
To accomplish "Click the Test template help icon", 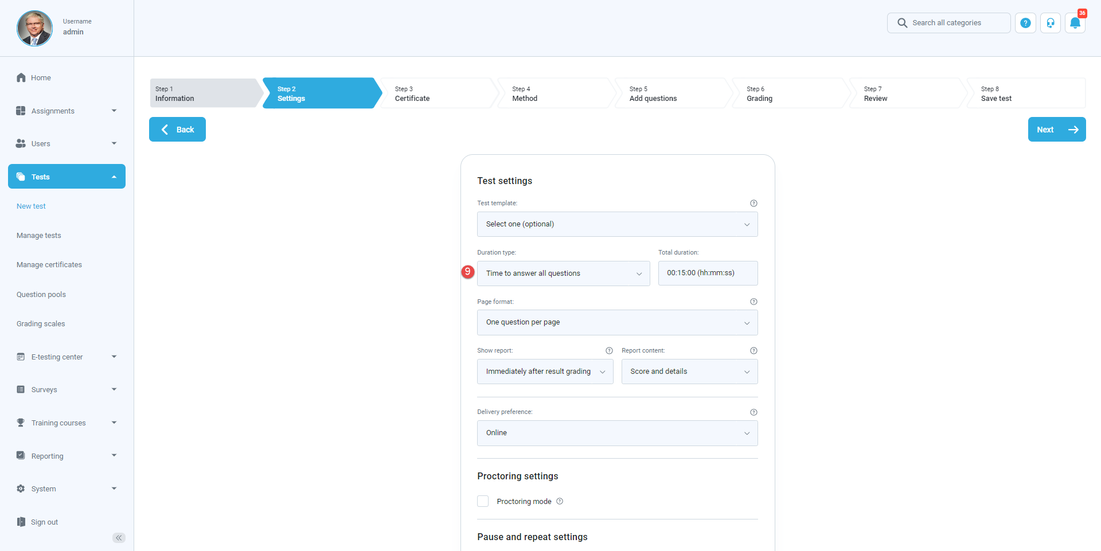I will [753, 204].
